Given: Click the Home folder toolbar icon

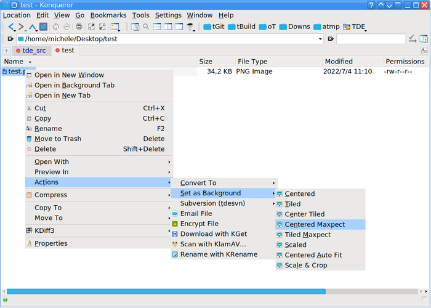Looking at the screenshot, I should point(44,26).
